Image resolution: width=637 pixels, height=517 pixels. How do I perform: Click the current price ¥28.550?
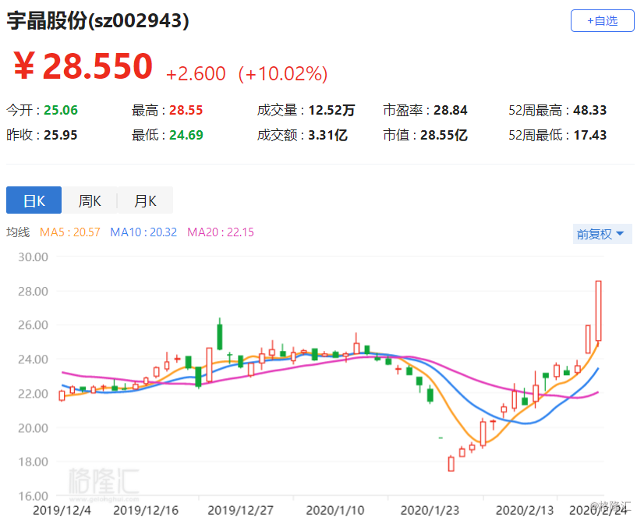tap(83, 66)
